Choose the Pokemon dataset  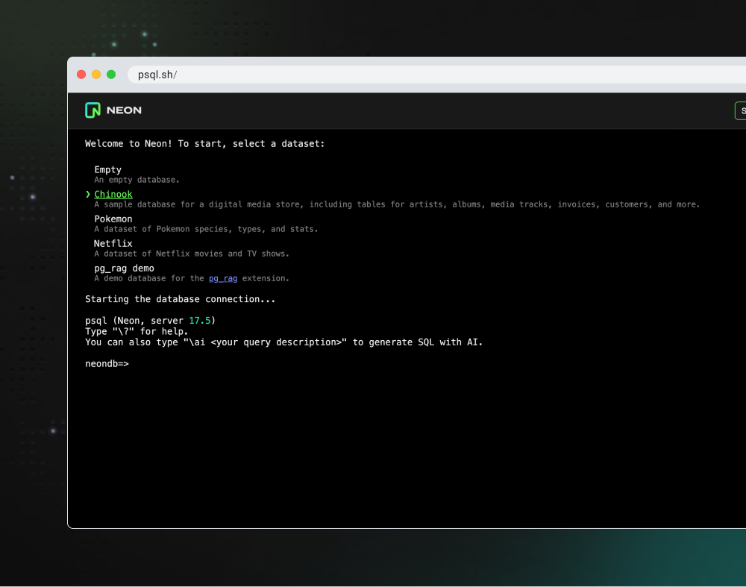pyautogui.click(x=113, y=219)
